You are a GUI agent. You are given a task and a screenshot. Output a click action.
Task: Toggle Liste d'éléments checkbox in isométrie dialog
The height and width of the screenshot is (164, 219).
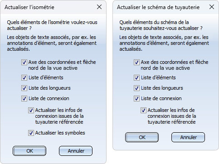pyautogui.click(x=24, y=77)
